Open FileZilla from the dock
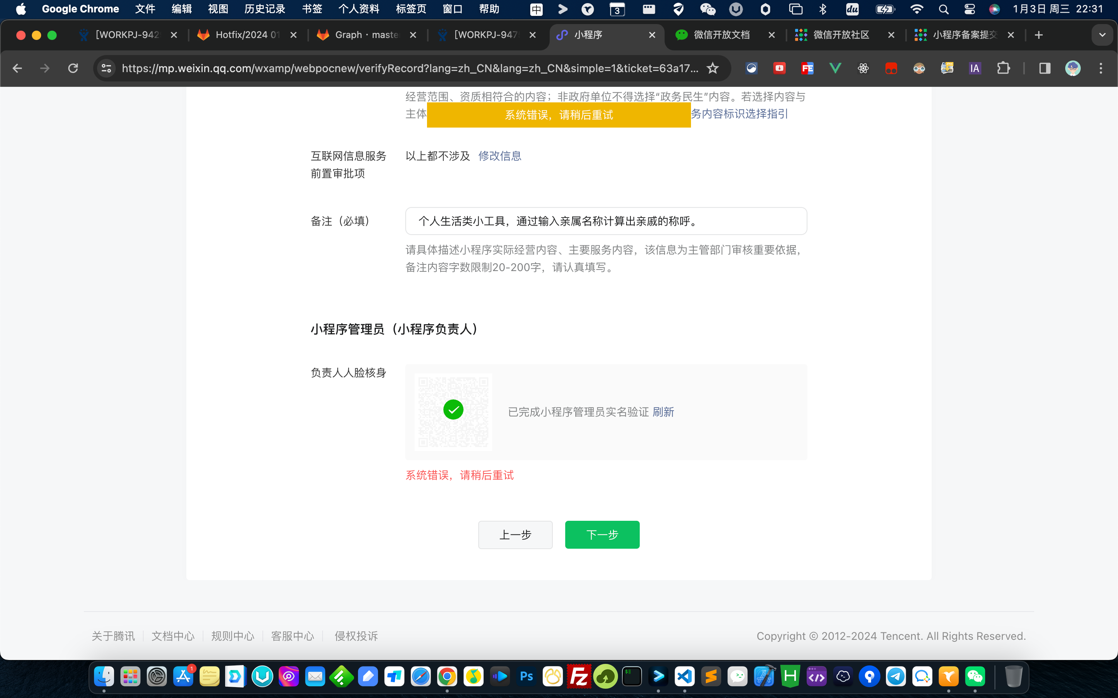 coord(579,677)
